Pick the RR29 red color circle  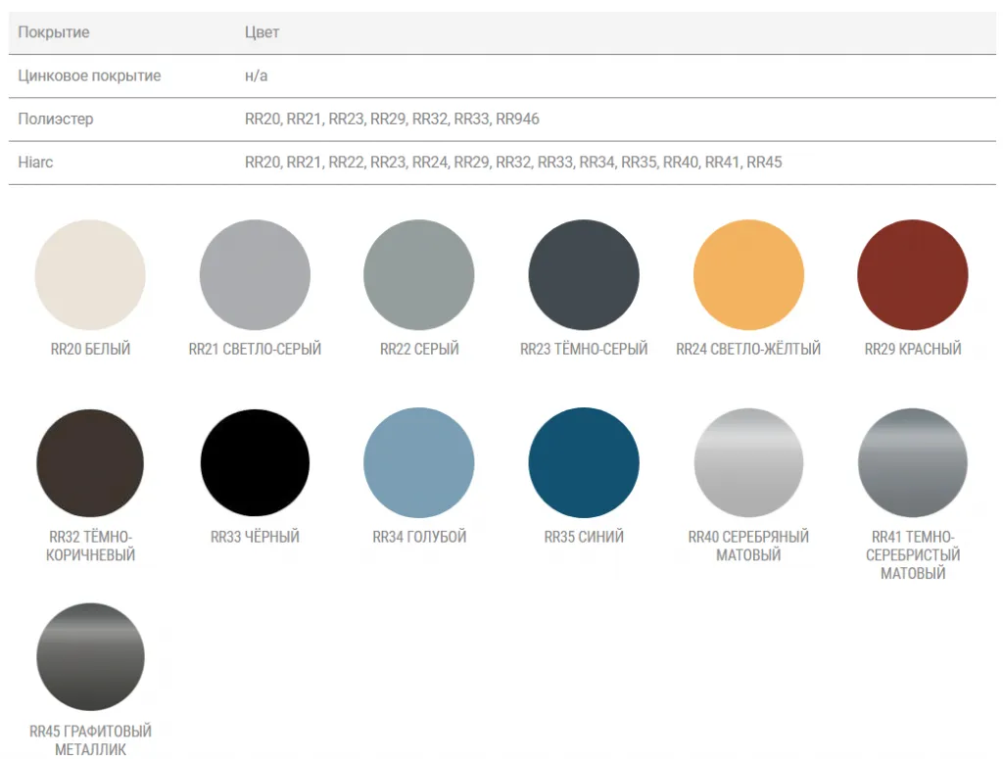(x=913, y=275)
